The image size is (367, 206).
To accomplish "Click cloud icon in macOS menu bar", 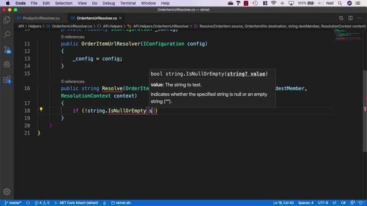I will [231, 3].
